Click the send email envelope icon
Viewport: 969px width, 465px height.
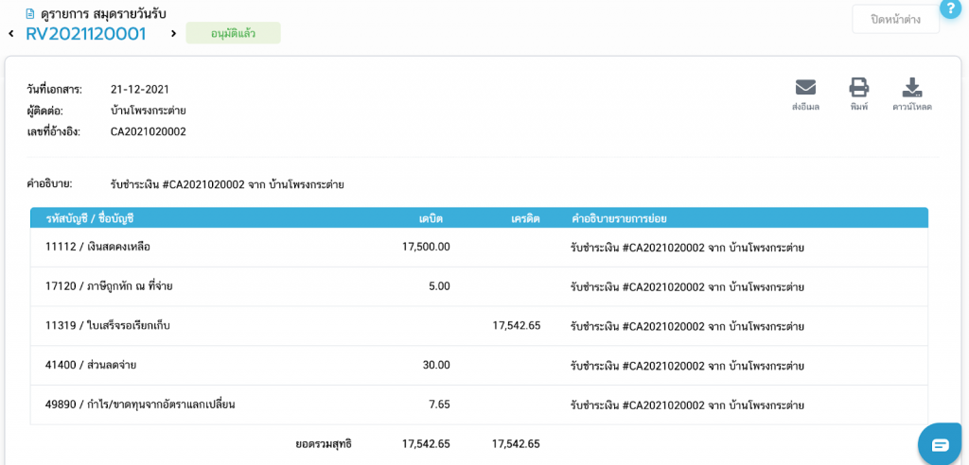tap(805, 88)
